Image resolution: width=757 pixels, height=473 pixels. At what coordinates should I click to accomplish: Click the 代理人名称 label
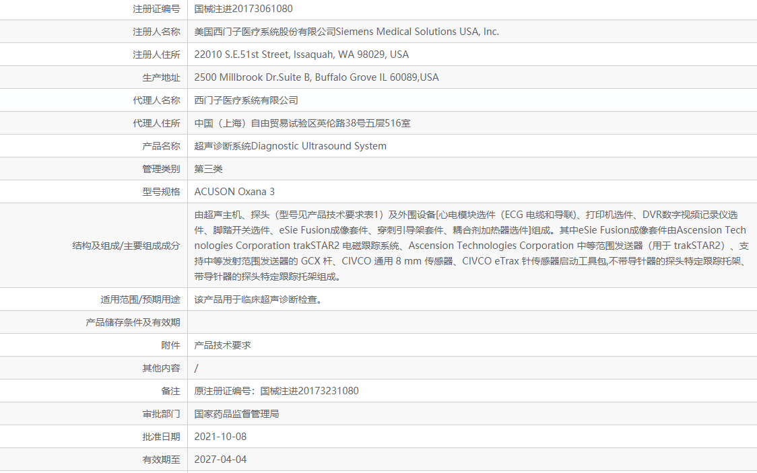156,100
